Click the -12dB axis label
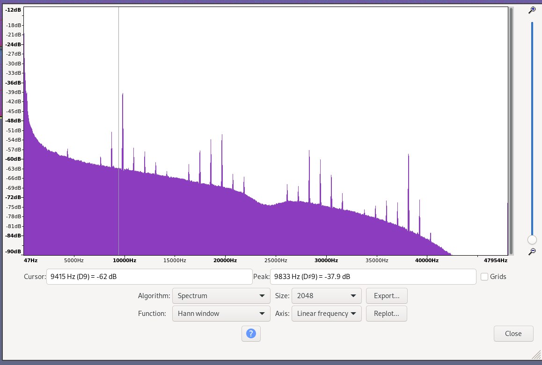The width and height of the screenshot is (542, 365). (x=14, y=10)
